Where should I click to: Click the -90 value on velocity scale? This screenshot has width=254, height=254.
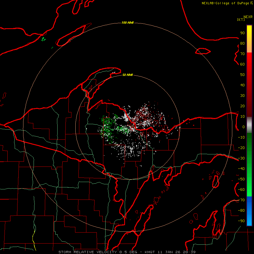click(241, 221)
